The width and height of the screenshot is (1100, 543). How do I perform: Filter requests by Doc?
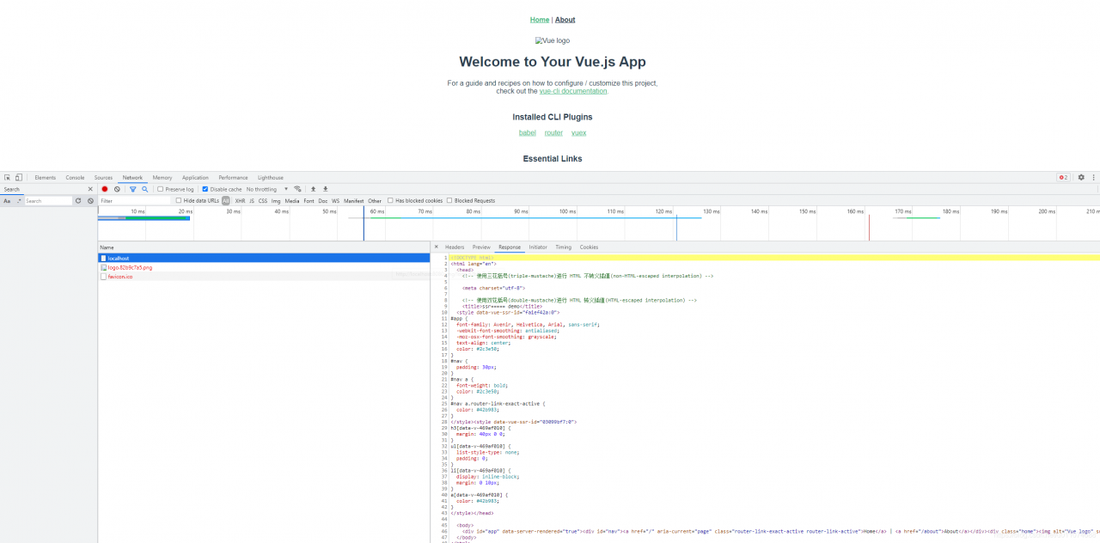(x=323, y=200)
